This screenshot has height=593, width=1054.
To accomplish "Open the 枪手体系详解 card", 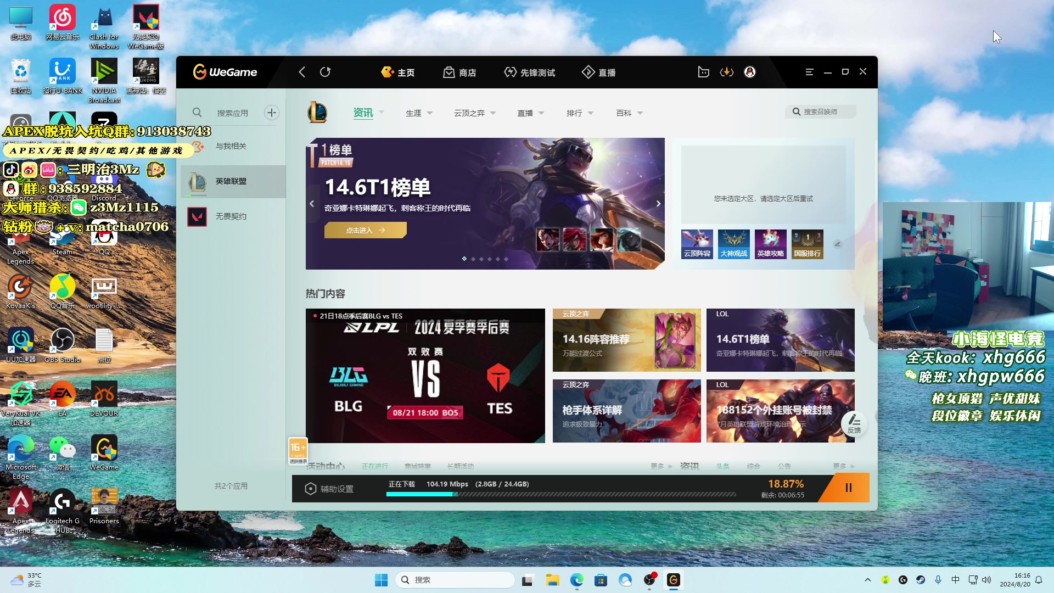I will point(626,411).
